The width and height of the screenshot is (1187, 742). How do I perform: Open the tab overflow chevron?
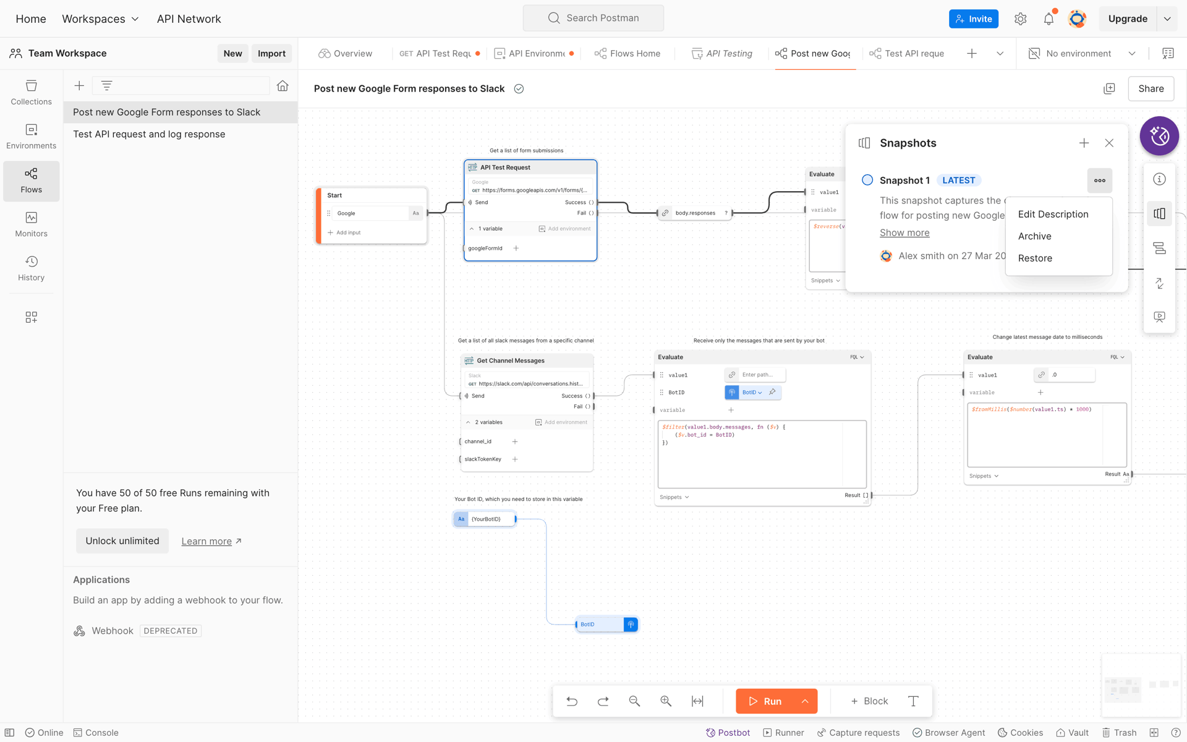pyautogui.click(x=1000, y=54)
